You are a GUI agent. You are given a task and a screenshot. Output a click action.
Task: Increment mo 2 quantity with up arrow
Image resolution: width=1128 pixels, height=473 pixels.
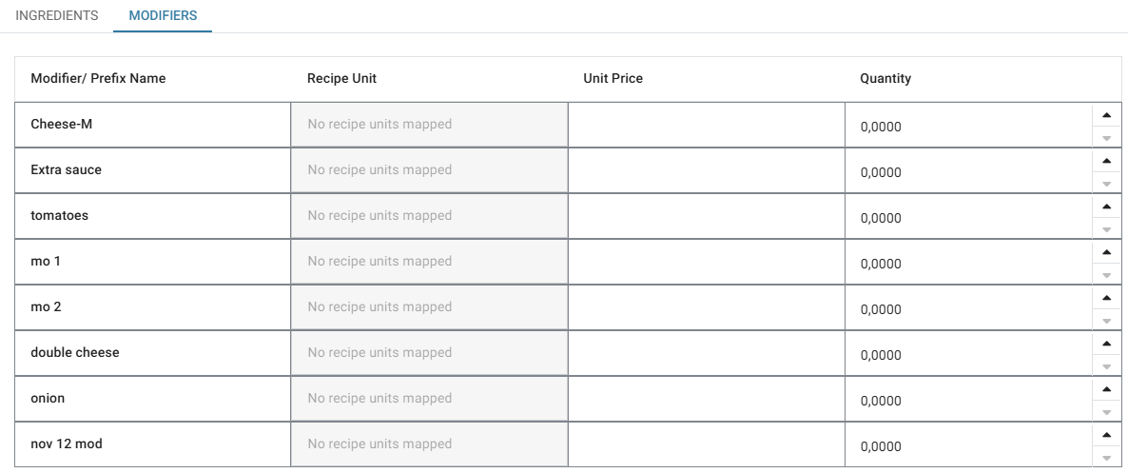pyautogui.click(x=1105, y=298)
